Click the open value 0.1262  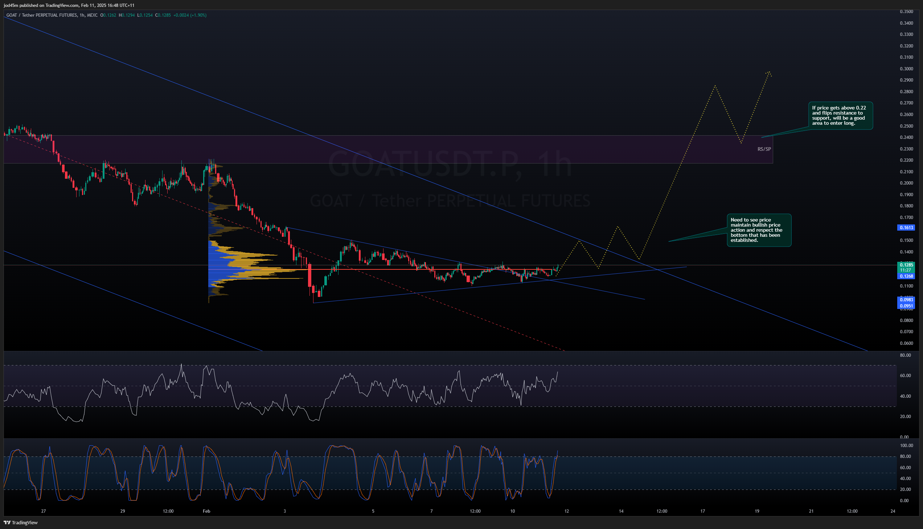pyautogui.click(x=110, y=15)
